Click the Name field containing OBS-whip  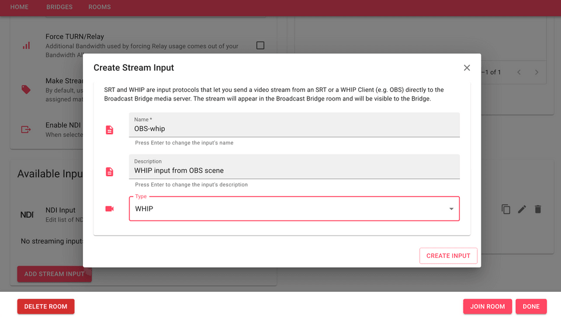pyautogui.click(x=294, y=129)
